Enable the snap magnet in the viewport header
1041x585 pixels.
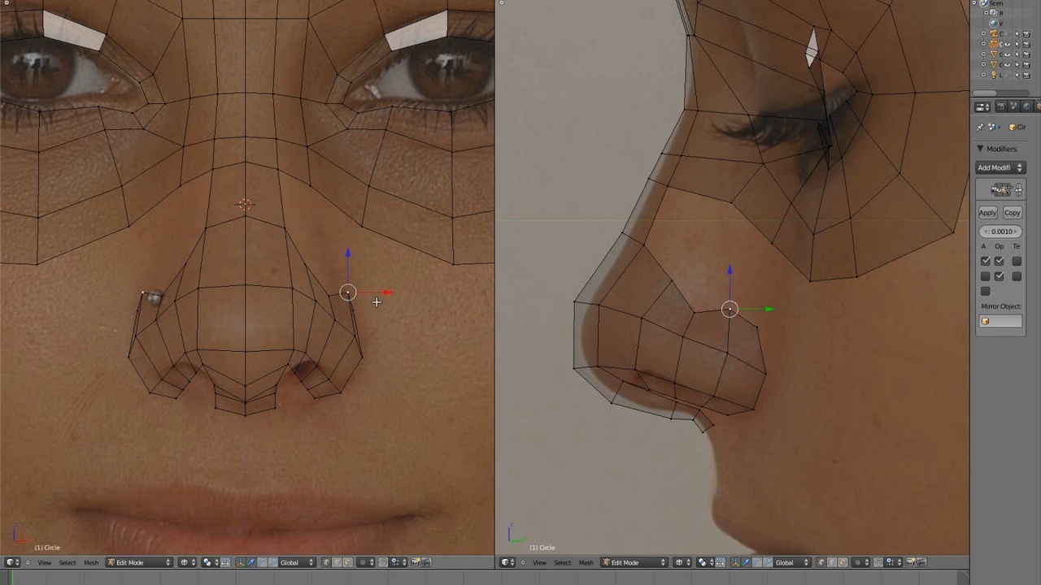click(x=382, y=562)
